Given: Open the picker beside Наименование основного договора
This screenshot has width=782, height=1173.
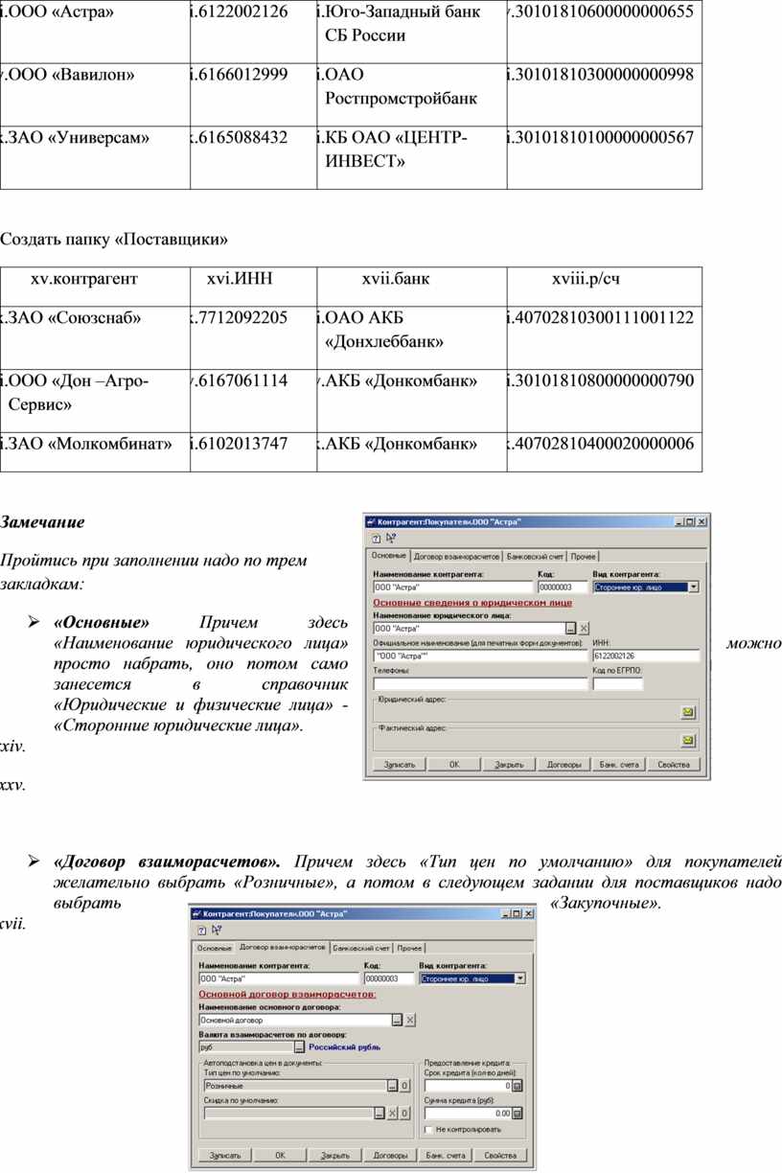Looking at the screenshot, I should coord(397,1021).
